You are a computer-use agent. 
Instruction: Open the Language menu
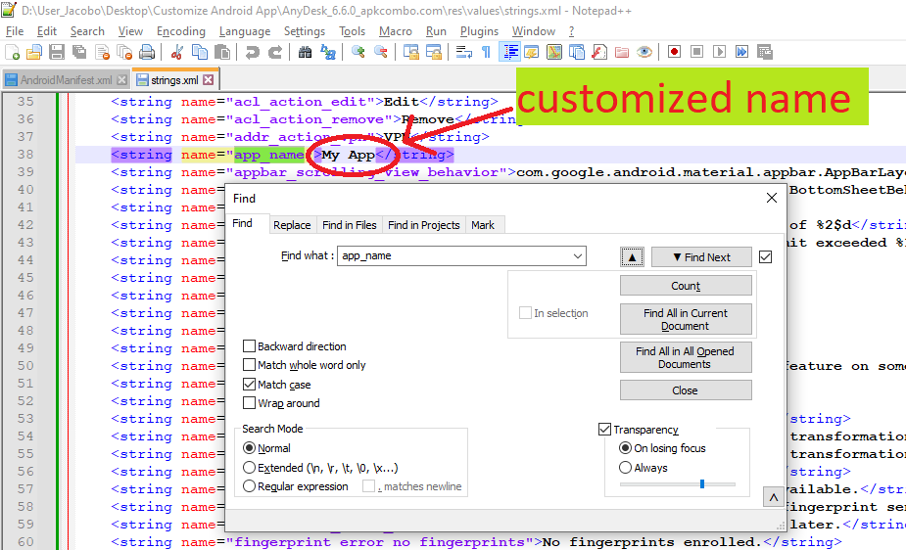[x=245, y=31]
